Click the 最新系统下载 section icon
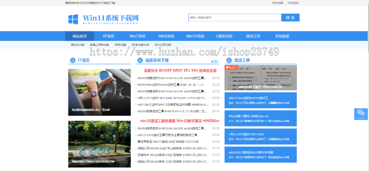Viewport: 369px width, 171px height. tap(140, 61)
